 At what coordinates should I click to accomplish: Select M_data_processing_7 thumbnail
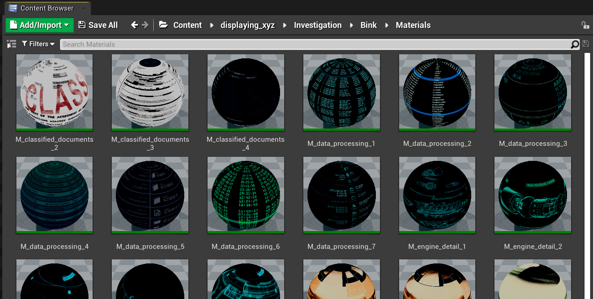coord(342,195)
